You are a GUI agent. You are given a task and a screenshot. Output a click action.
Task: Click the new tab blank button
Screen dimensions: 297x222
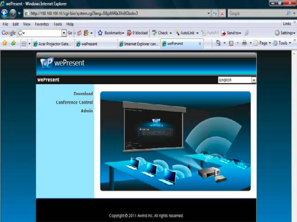[207, 44]
